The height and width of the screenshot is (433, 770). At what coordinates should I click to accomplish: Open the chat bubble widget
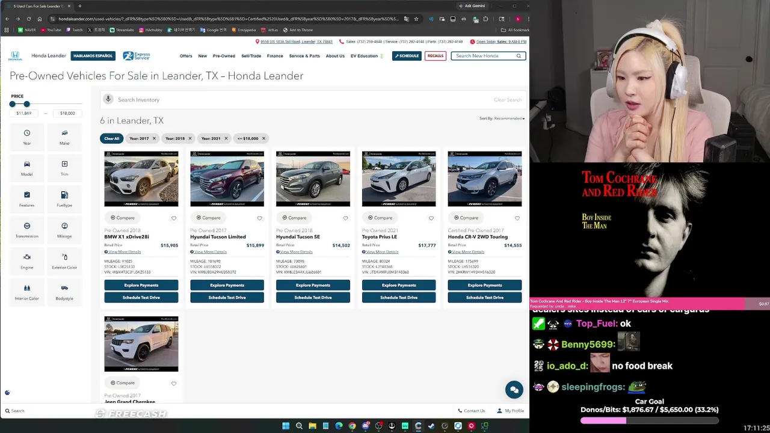coord(514,390)
